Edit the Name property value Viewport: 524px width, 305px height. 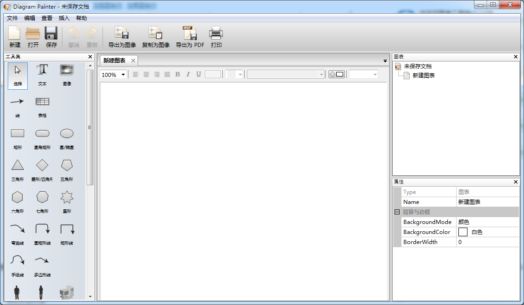488,202
